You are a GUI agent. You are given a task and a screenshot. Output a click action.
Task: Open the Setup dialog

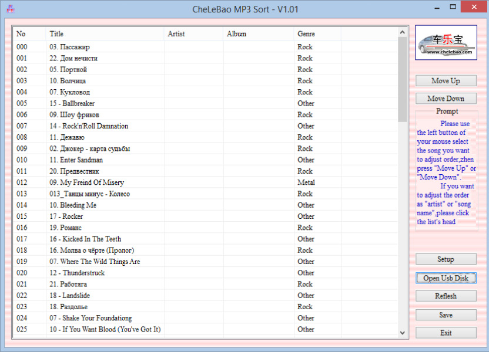click(x=446, y=259)
